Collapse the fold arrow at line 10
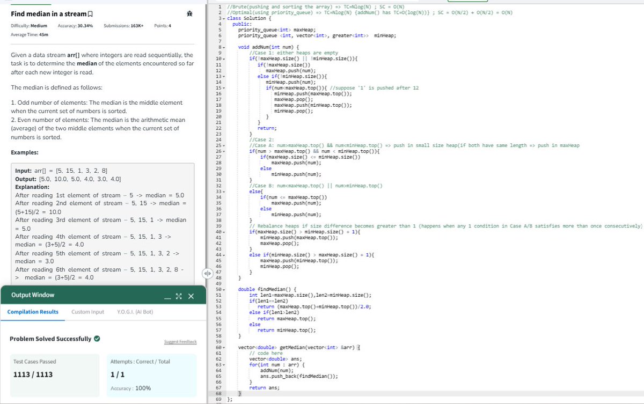Image resolution: width=644 pixels, height=404 pixels. pyautogui.click(x=224, y=58)
